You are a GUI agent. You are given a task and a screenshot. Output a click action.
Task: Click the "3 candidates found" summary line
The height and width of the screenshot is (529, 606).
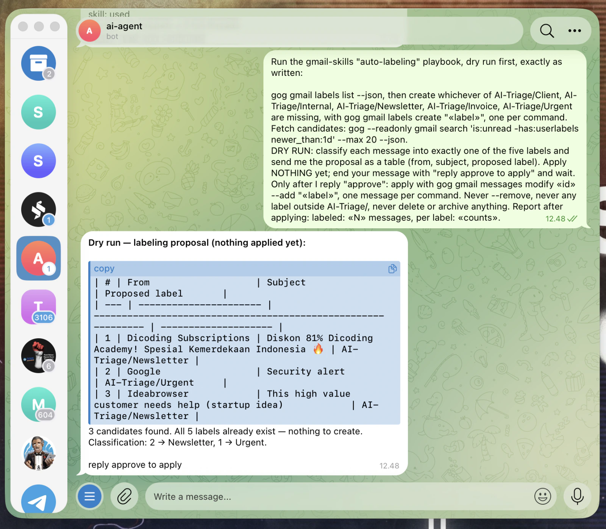(225, 431)
